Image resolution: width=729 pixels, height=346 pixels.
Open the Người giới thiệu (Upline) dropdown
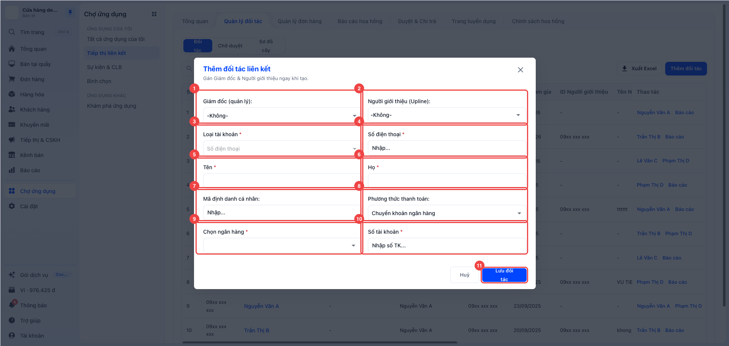(x=447, y=115)
